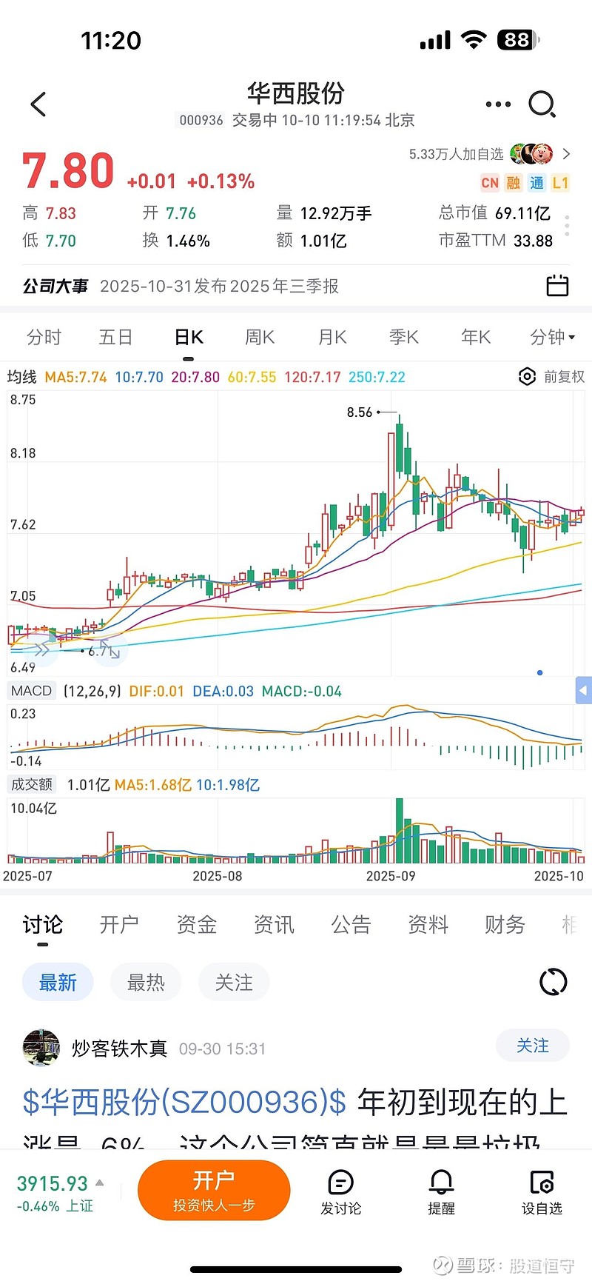Tap the CN market badge
Screen dimensions: 592x1284
coord(490,183)
